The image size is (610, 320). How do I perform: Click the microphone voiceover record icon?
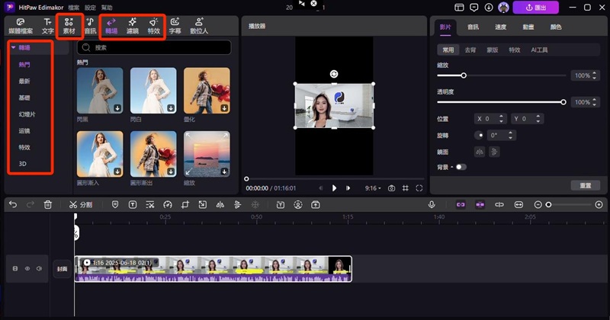click(x=432, y=204)
